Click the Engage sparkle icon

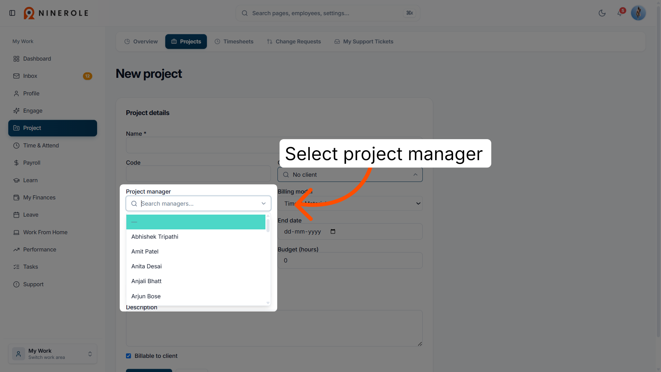(x=16, y=111)
